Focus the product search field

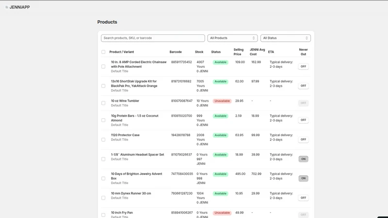tap(153, 38)
